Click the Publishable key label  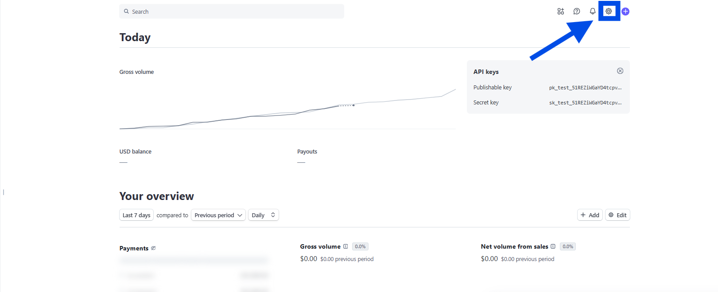click(x=492, y=88)
